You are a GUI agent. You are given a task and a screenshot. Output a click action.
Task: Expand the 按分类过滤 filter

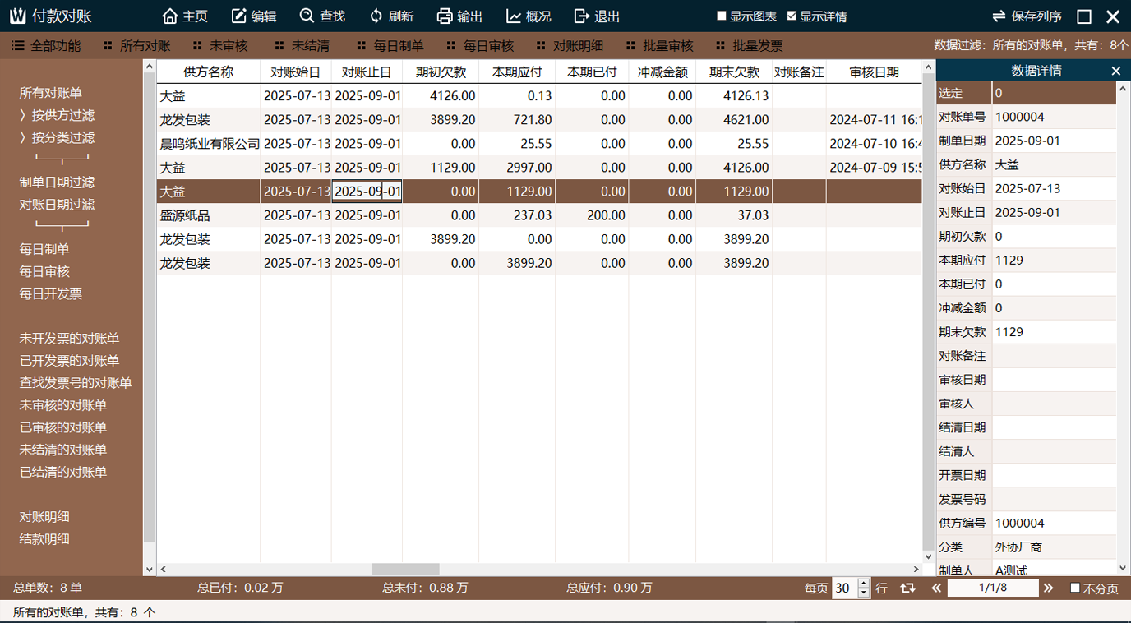23,138
